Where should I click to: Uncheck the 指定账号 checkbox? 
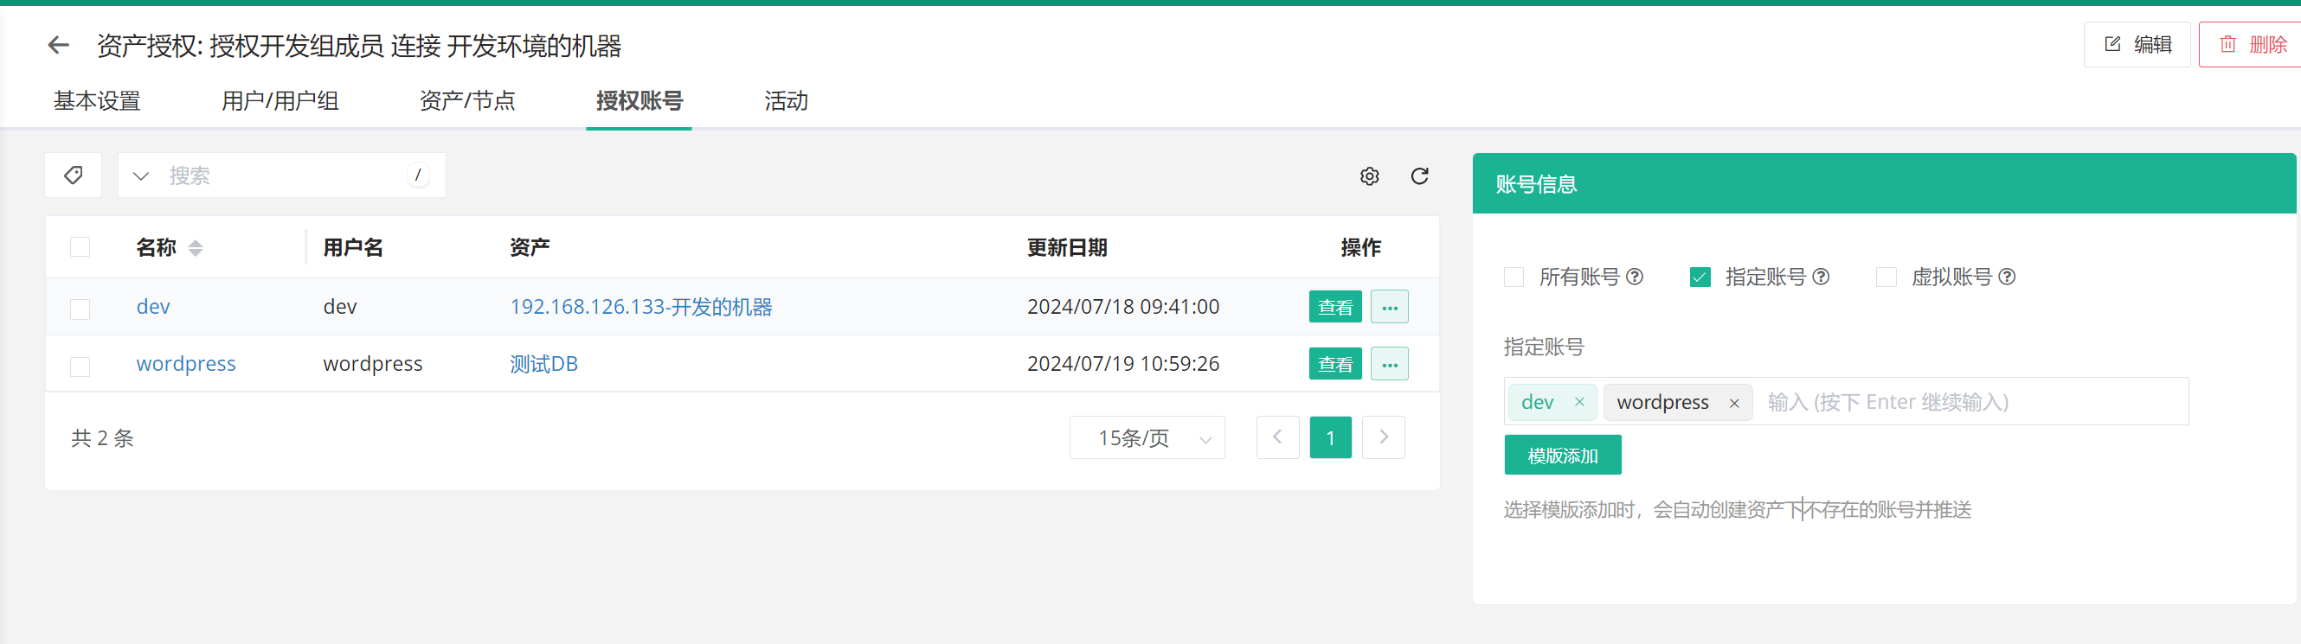coord(1699,277)
